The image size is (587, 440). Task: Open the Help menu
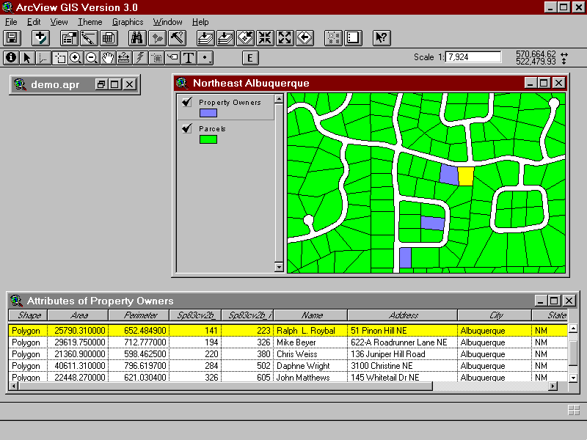pos(200,22)
